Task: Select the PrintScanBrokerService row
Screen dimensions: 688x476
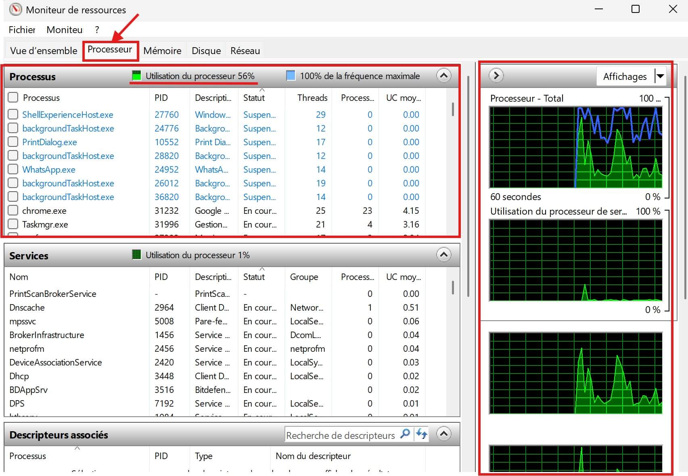Action: 226,294
